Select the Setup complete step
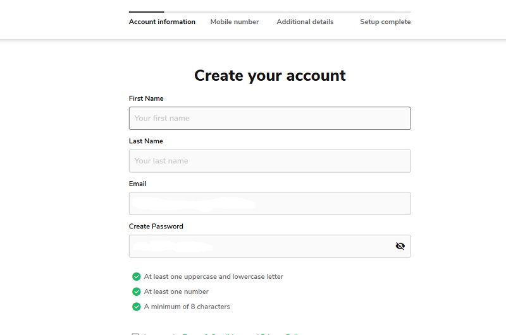The height and width of the screenshot is (335, 506). (385, 21)
